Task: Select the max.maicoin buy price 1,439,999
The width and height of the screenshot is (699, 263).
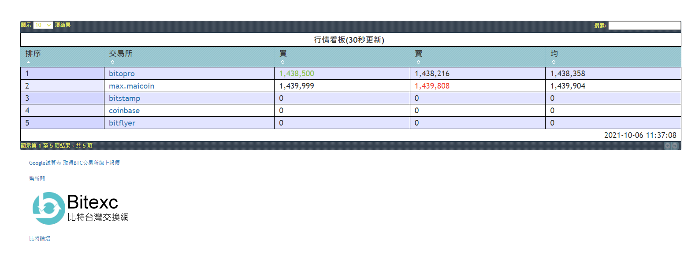Action: [297, 86]
